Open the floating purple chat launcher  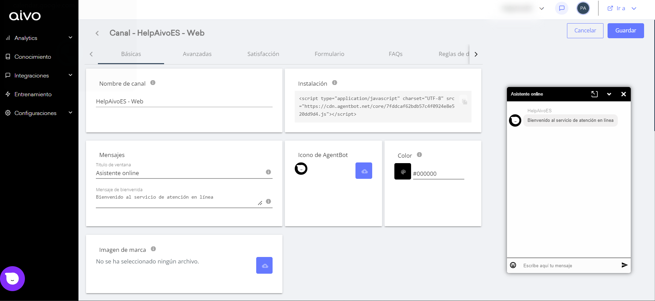pyautogui.click(x=13, y=278)
